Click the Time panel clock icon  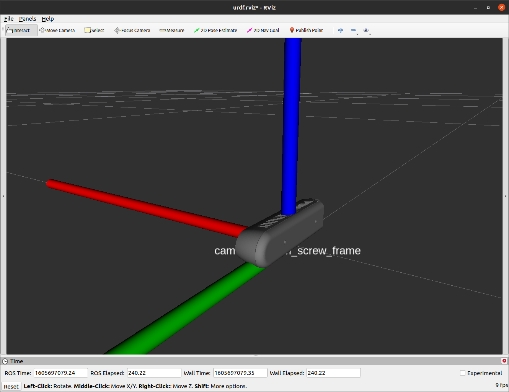[5, 361]
